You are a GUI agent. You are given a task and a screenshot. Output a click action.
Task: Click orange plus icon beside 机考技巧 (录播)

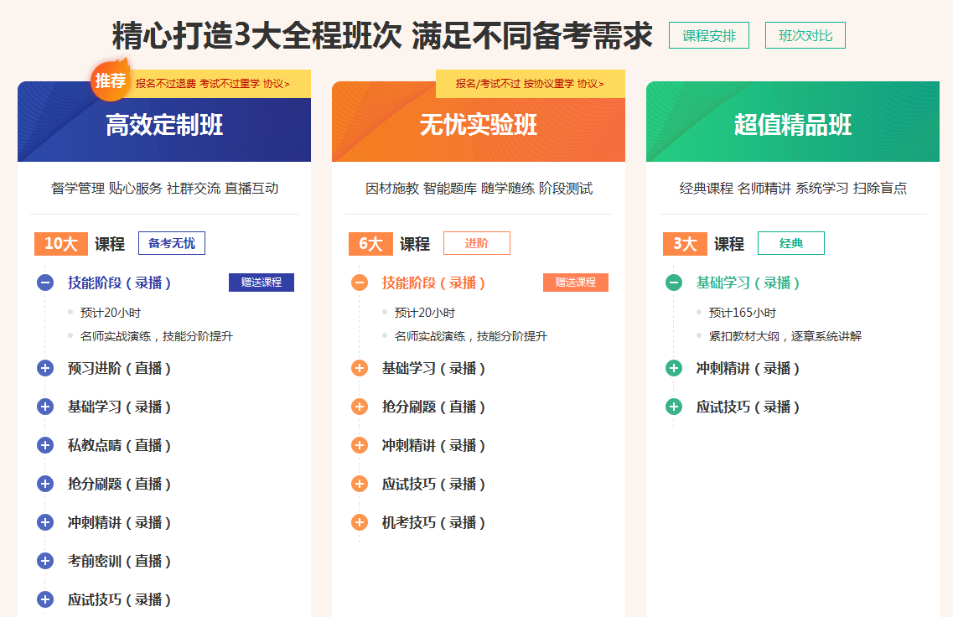pyautogui.click(x=360, y=522)
